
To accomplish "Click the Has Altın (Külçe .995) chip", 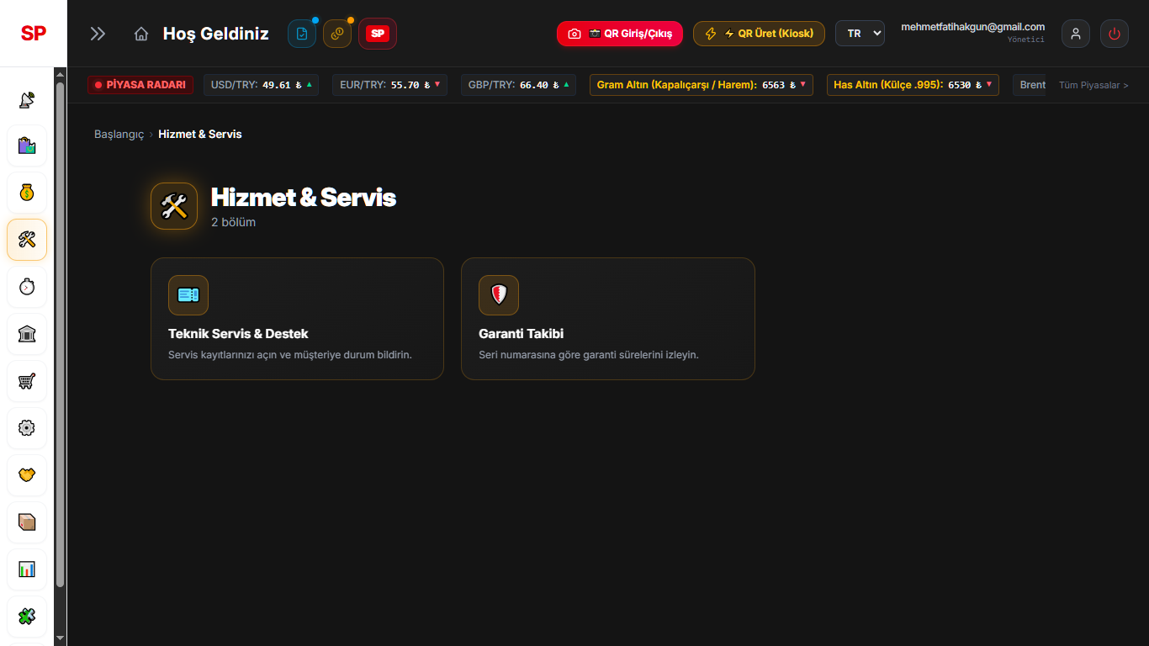I will coord(913,85).
